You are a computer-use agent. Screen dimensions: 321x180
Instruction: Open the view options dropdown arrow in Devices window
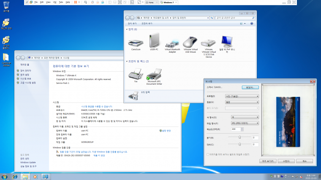coord(245,24)
